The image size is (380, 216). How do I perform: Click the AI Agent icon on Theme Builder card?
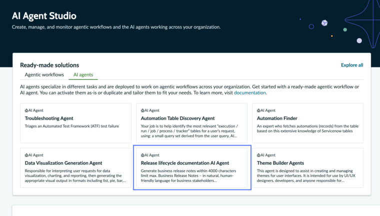258,155
